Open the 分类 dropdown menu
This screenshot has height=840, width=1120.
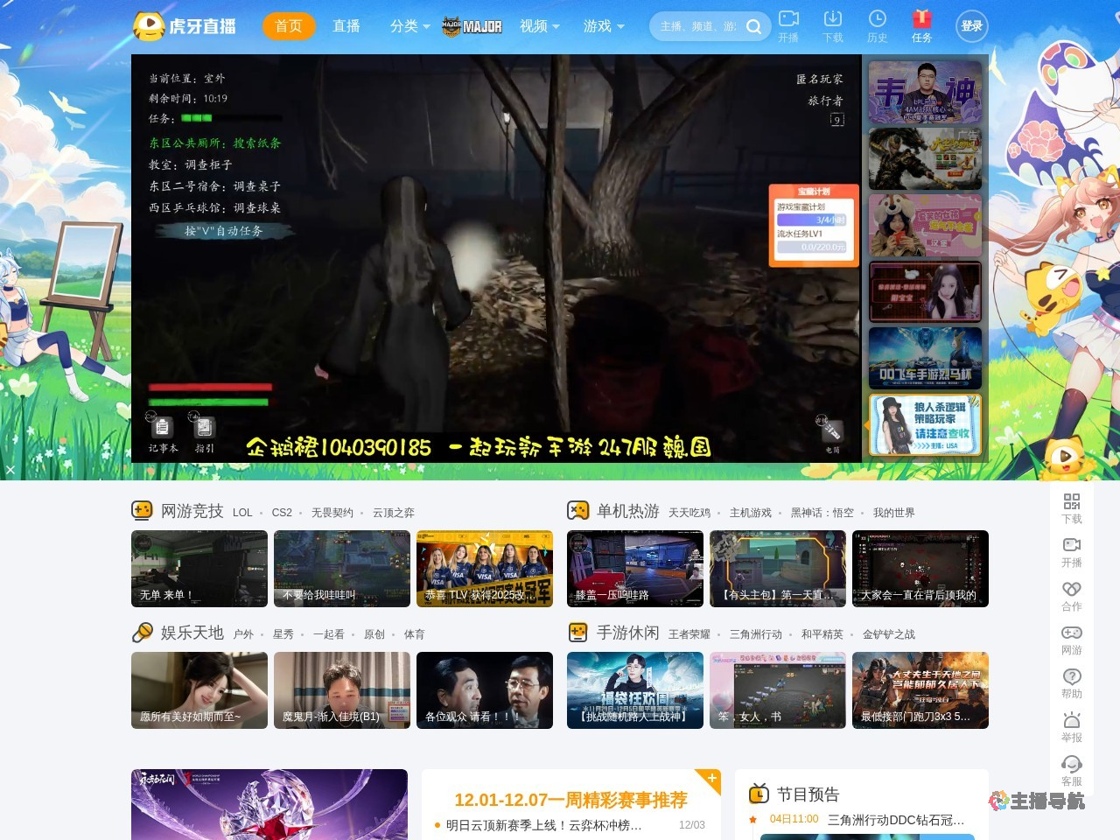point(406,26)
